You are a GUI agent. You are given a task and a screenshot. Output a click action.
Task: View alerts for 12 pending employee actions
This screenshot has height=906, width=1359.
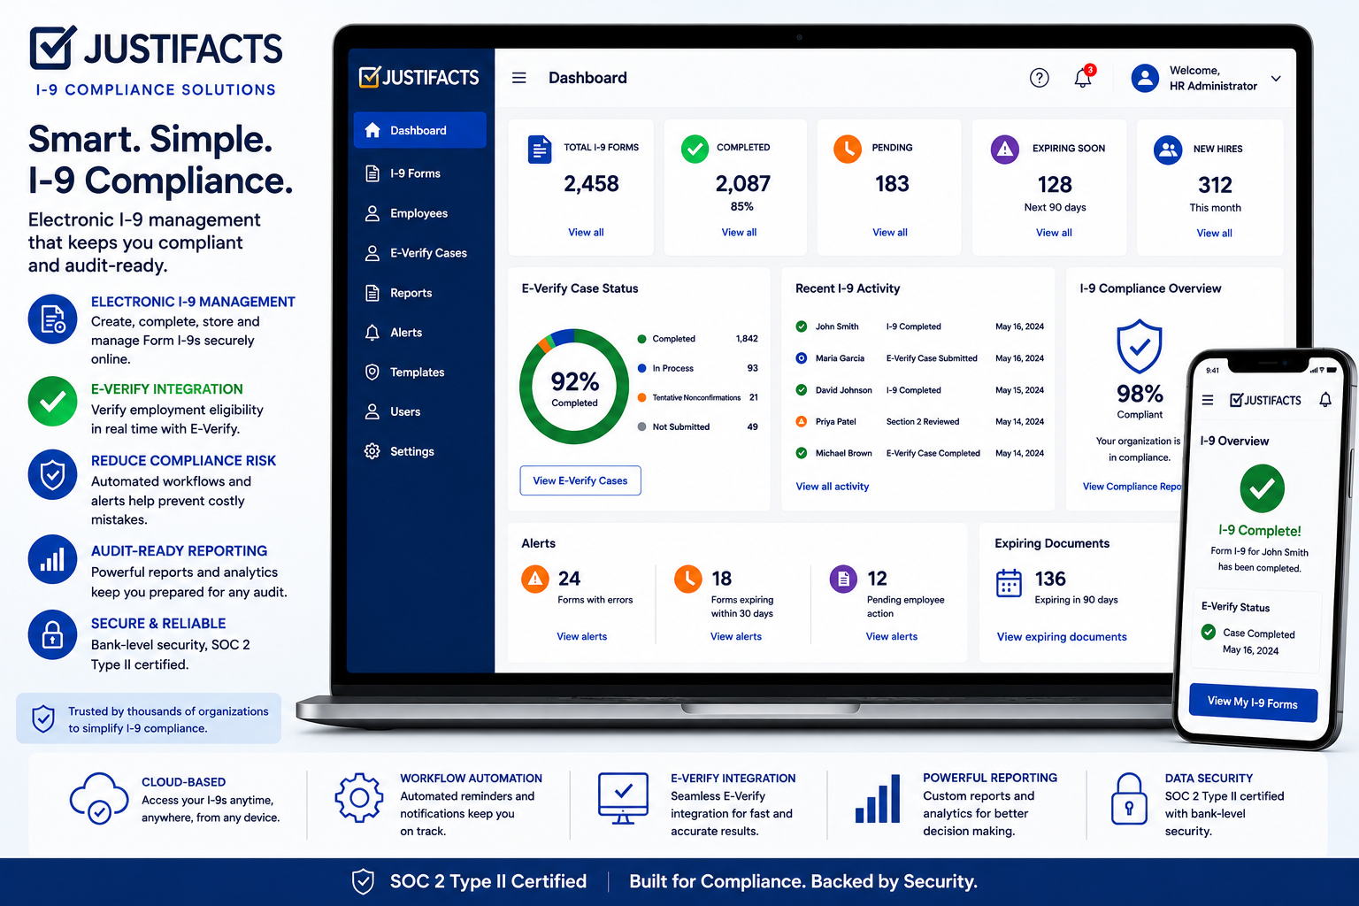point(891,637)
